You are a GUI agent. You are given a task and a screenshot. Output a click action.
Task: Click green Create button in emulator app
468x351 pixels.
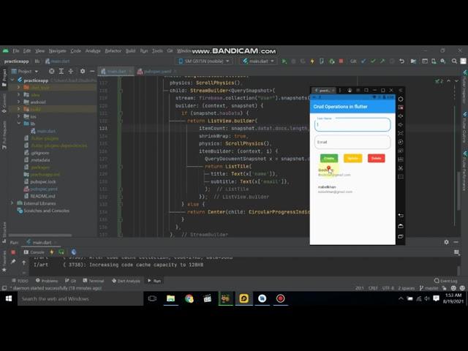(329, 158)
